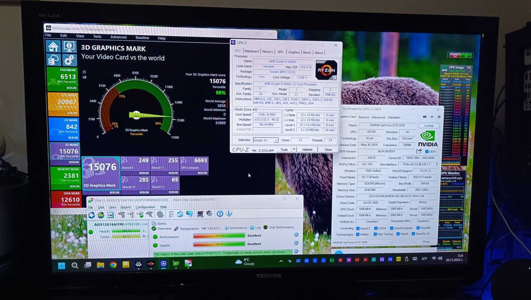Open the Configuration menu in Hard Disk Sentinel
The height and width of the screenshot is (300, 531).
145,207
